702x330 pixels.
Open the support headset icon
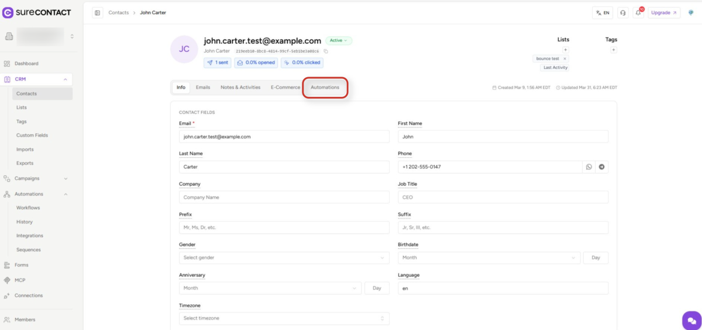[x=623, y=12]
